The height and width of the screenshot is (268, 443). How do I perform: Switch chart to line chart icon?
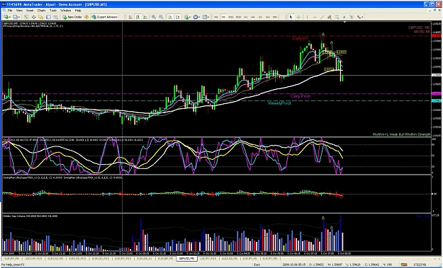point(145,17)
